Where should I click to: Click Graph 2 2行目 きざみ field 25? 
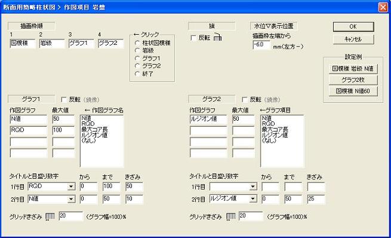[316, 199]
